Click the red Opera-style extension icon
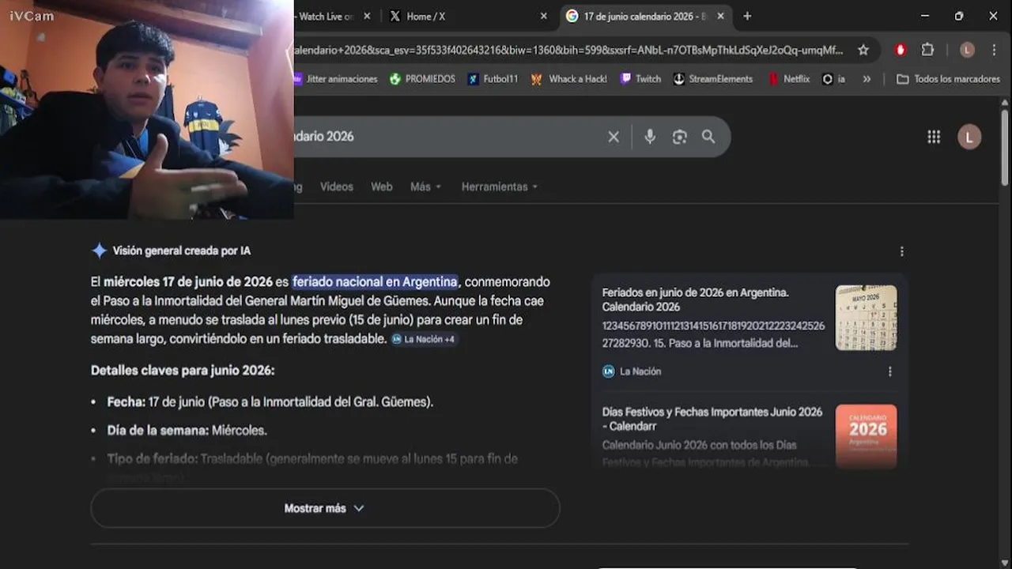Image resolution: width=1012 pixels, height=569 pixels. [x=900, y=50]
